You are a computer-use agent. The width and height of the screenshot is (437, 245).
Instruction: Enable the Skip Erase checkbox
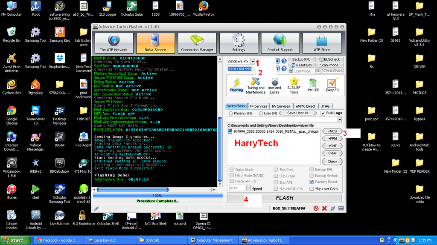click(276, 176)
